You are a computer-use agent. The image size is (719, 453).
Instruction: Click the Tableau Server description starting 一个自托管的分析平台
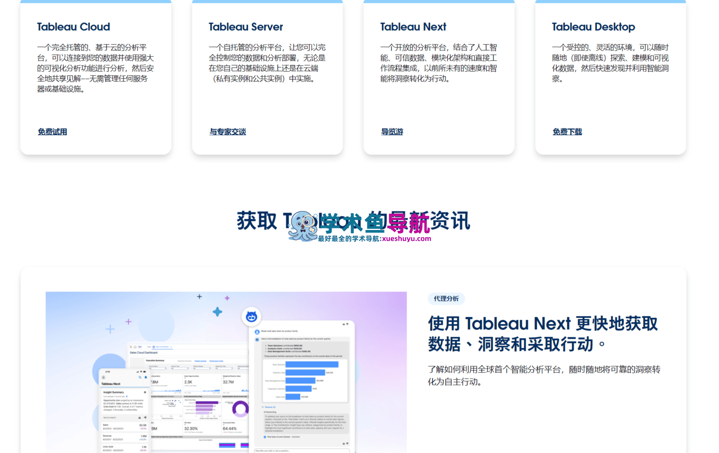pyautogui.click(x=267, y=63)
